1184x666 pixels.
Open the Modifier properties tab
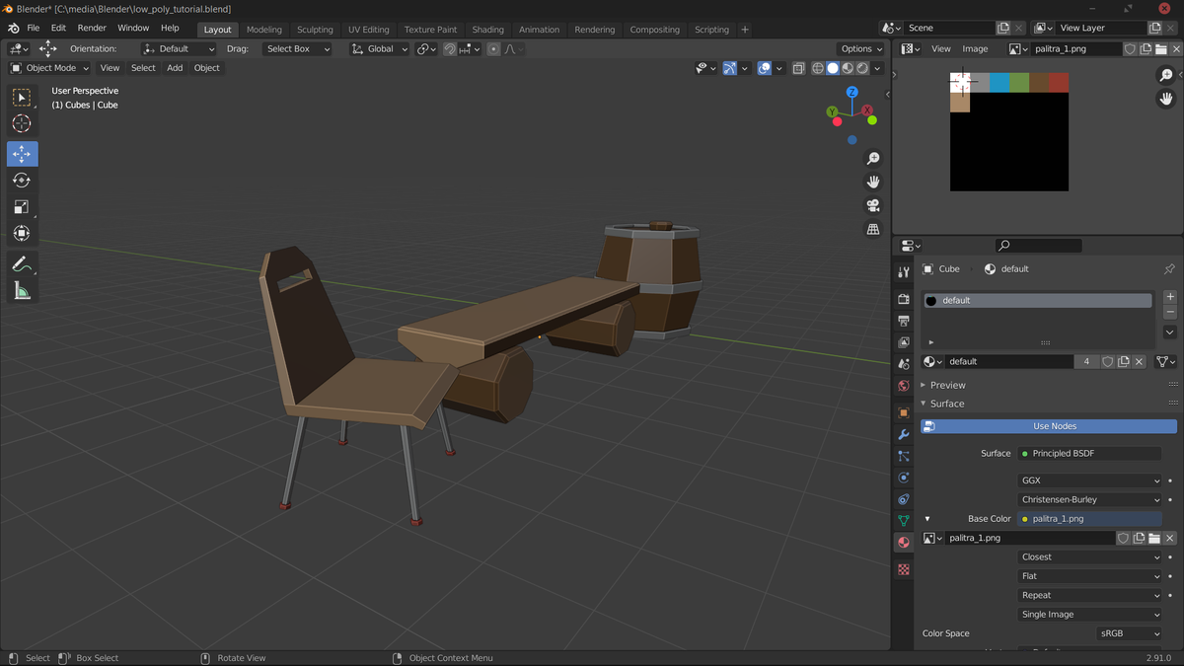(x=903, y=434)
